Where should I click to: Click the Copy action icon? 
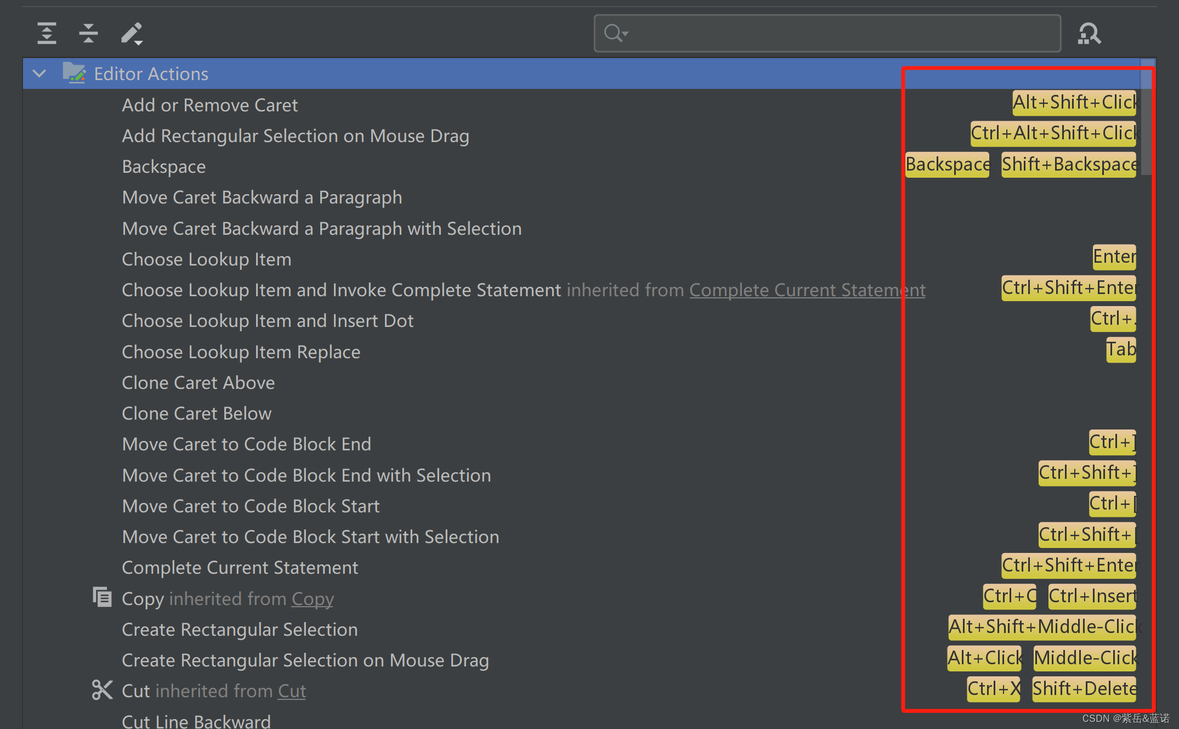click(x=103, y=597)
